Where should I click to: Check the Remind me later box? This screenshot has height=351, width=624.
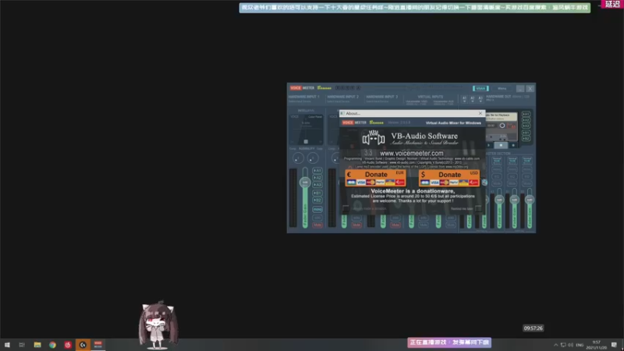[x=478, y=208]
